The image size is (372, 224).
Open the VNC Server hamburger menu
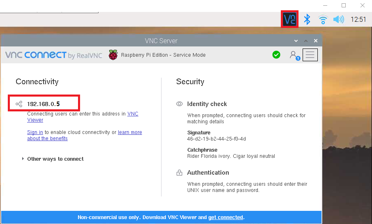[x=310, y=55]
